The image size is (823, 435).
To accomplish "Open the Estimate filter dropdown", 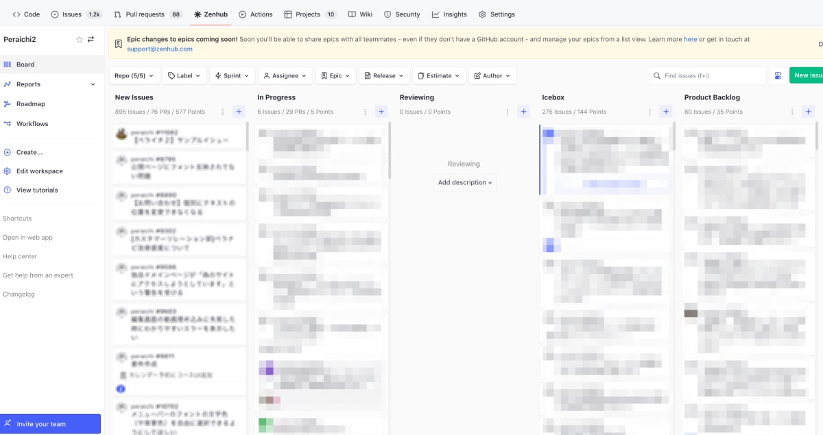I will click(x=439, y=76).
